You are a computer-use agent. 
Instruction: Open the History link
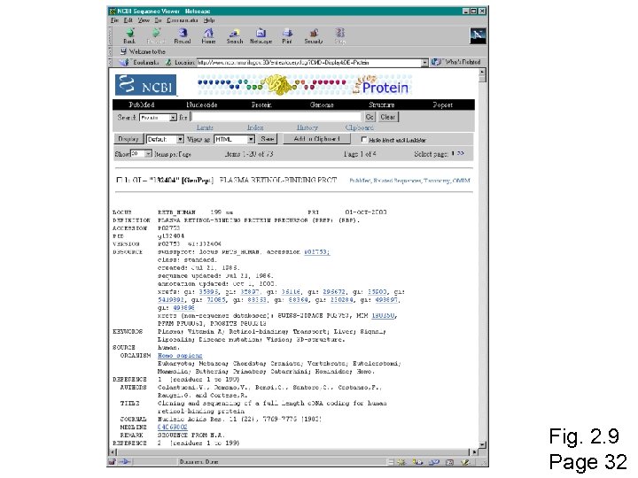[307, 127]
